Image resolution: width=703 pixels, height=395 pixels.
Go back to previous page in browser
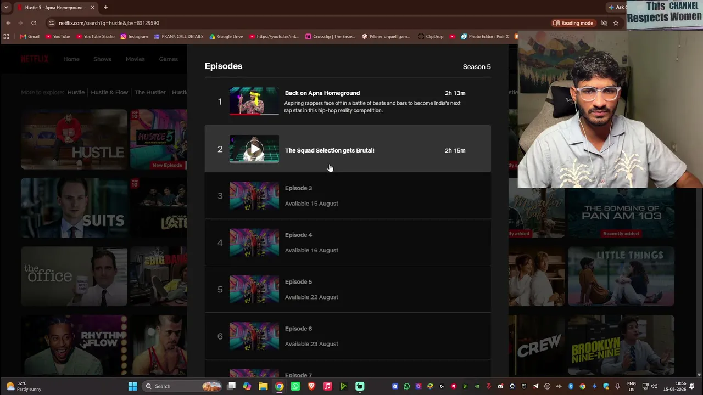[8, 23]
